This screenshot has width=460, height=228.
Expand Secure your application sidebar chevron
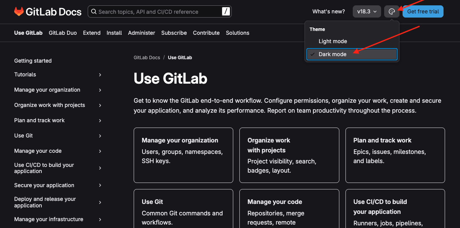pos(100,185)
